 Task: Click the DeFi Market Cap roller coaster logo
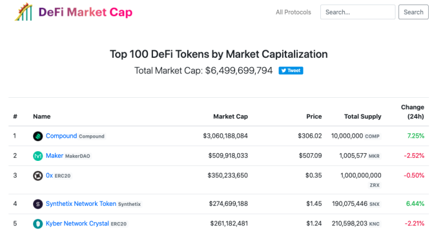(x=24, y=12)
